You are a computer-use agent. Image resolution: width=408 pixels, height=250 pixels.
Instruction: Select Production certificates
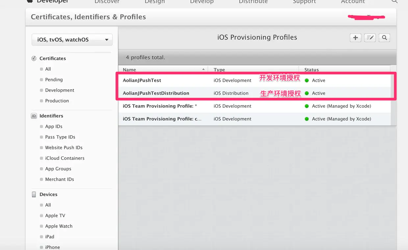point(57,101)
